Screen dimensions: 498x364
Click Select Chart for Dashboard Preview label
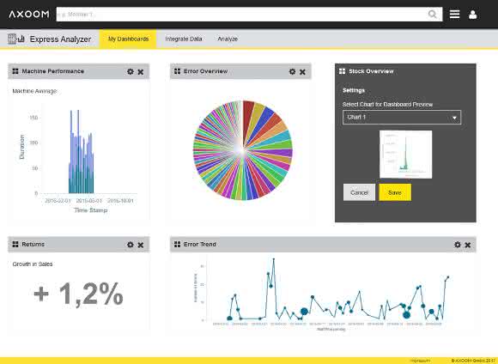387,105
